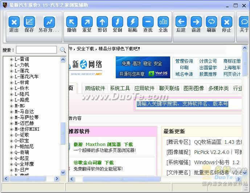This screenshot has height=193, width=250.
Task: Expand the L-力帆 tree node
Action: pyautogui.click(x=11, y=65)
